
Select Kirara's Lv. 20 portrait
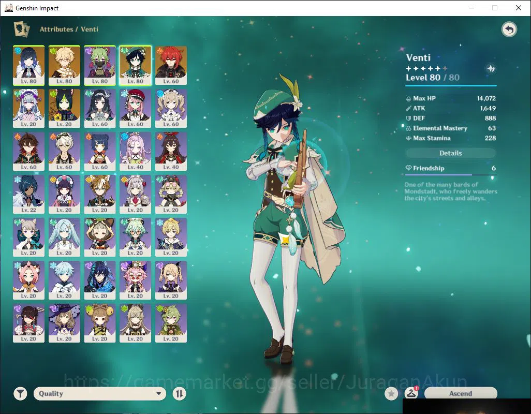[x=136, y=323]
